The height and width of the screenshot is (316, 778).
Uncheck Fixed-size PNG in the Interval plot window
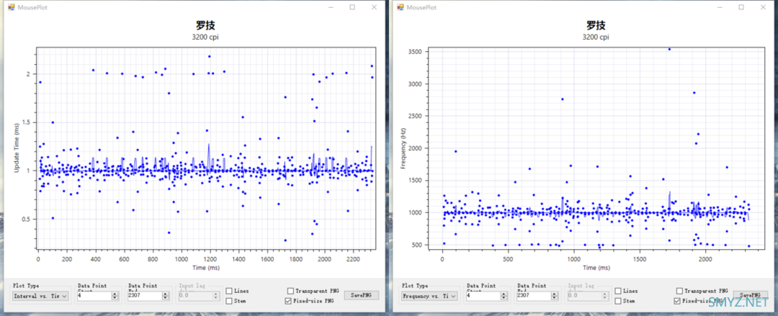(288, 301)
